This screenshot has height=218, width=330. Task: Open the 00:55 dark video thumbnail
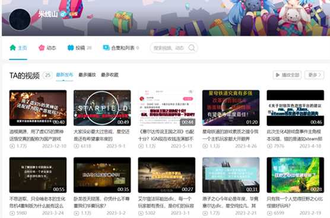(x=38, y=175)
